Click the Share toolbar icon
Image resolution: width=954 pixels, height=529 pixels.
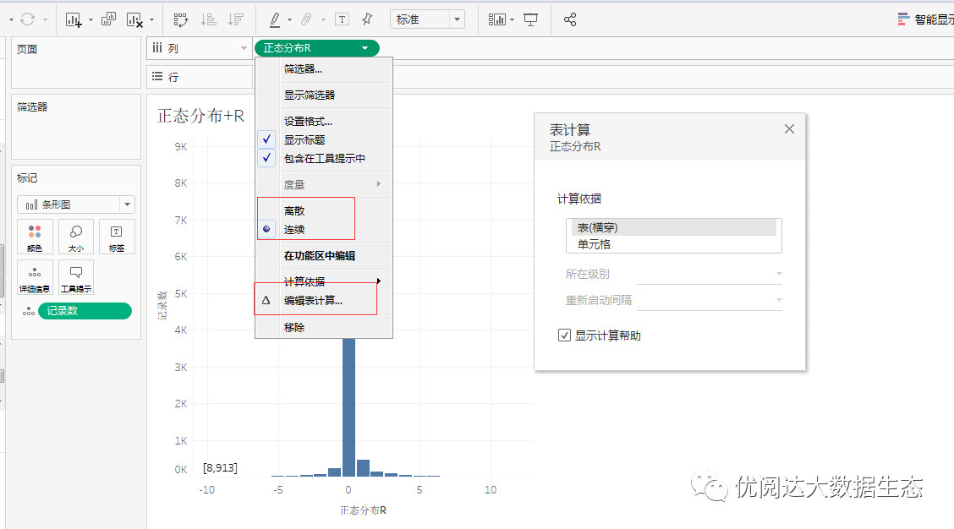(569, 19)
